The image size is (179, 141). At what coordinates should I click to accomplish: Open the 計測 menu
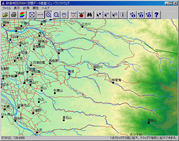click(x=26, y=8)
